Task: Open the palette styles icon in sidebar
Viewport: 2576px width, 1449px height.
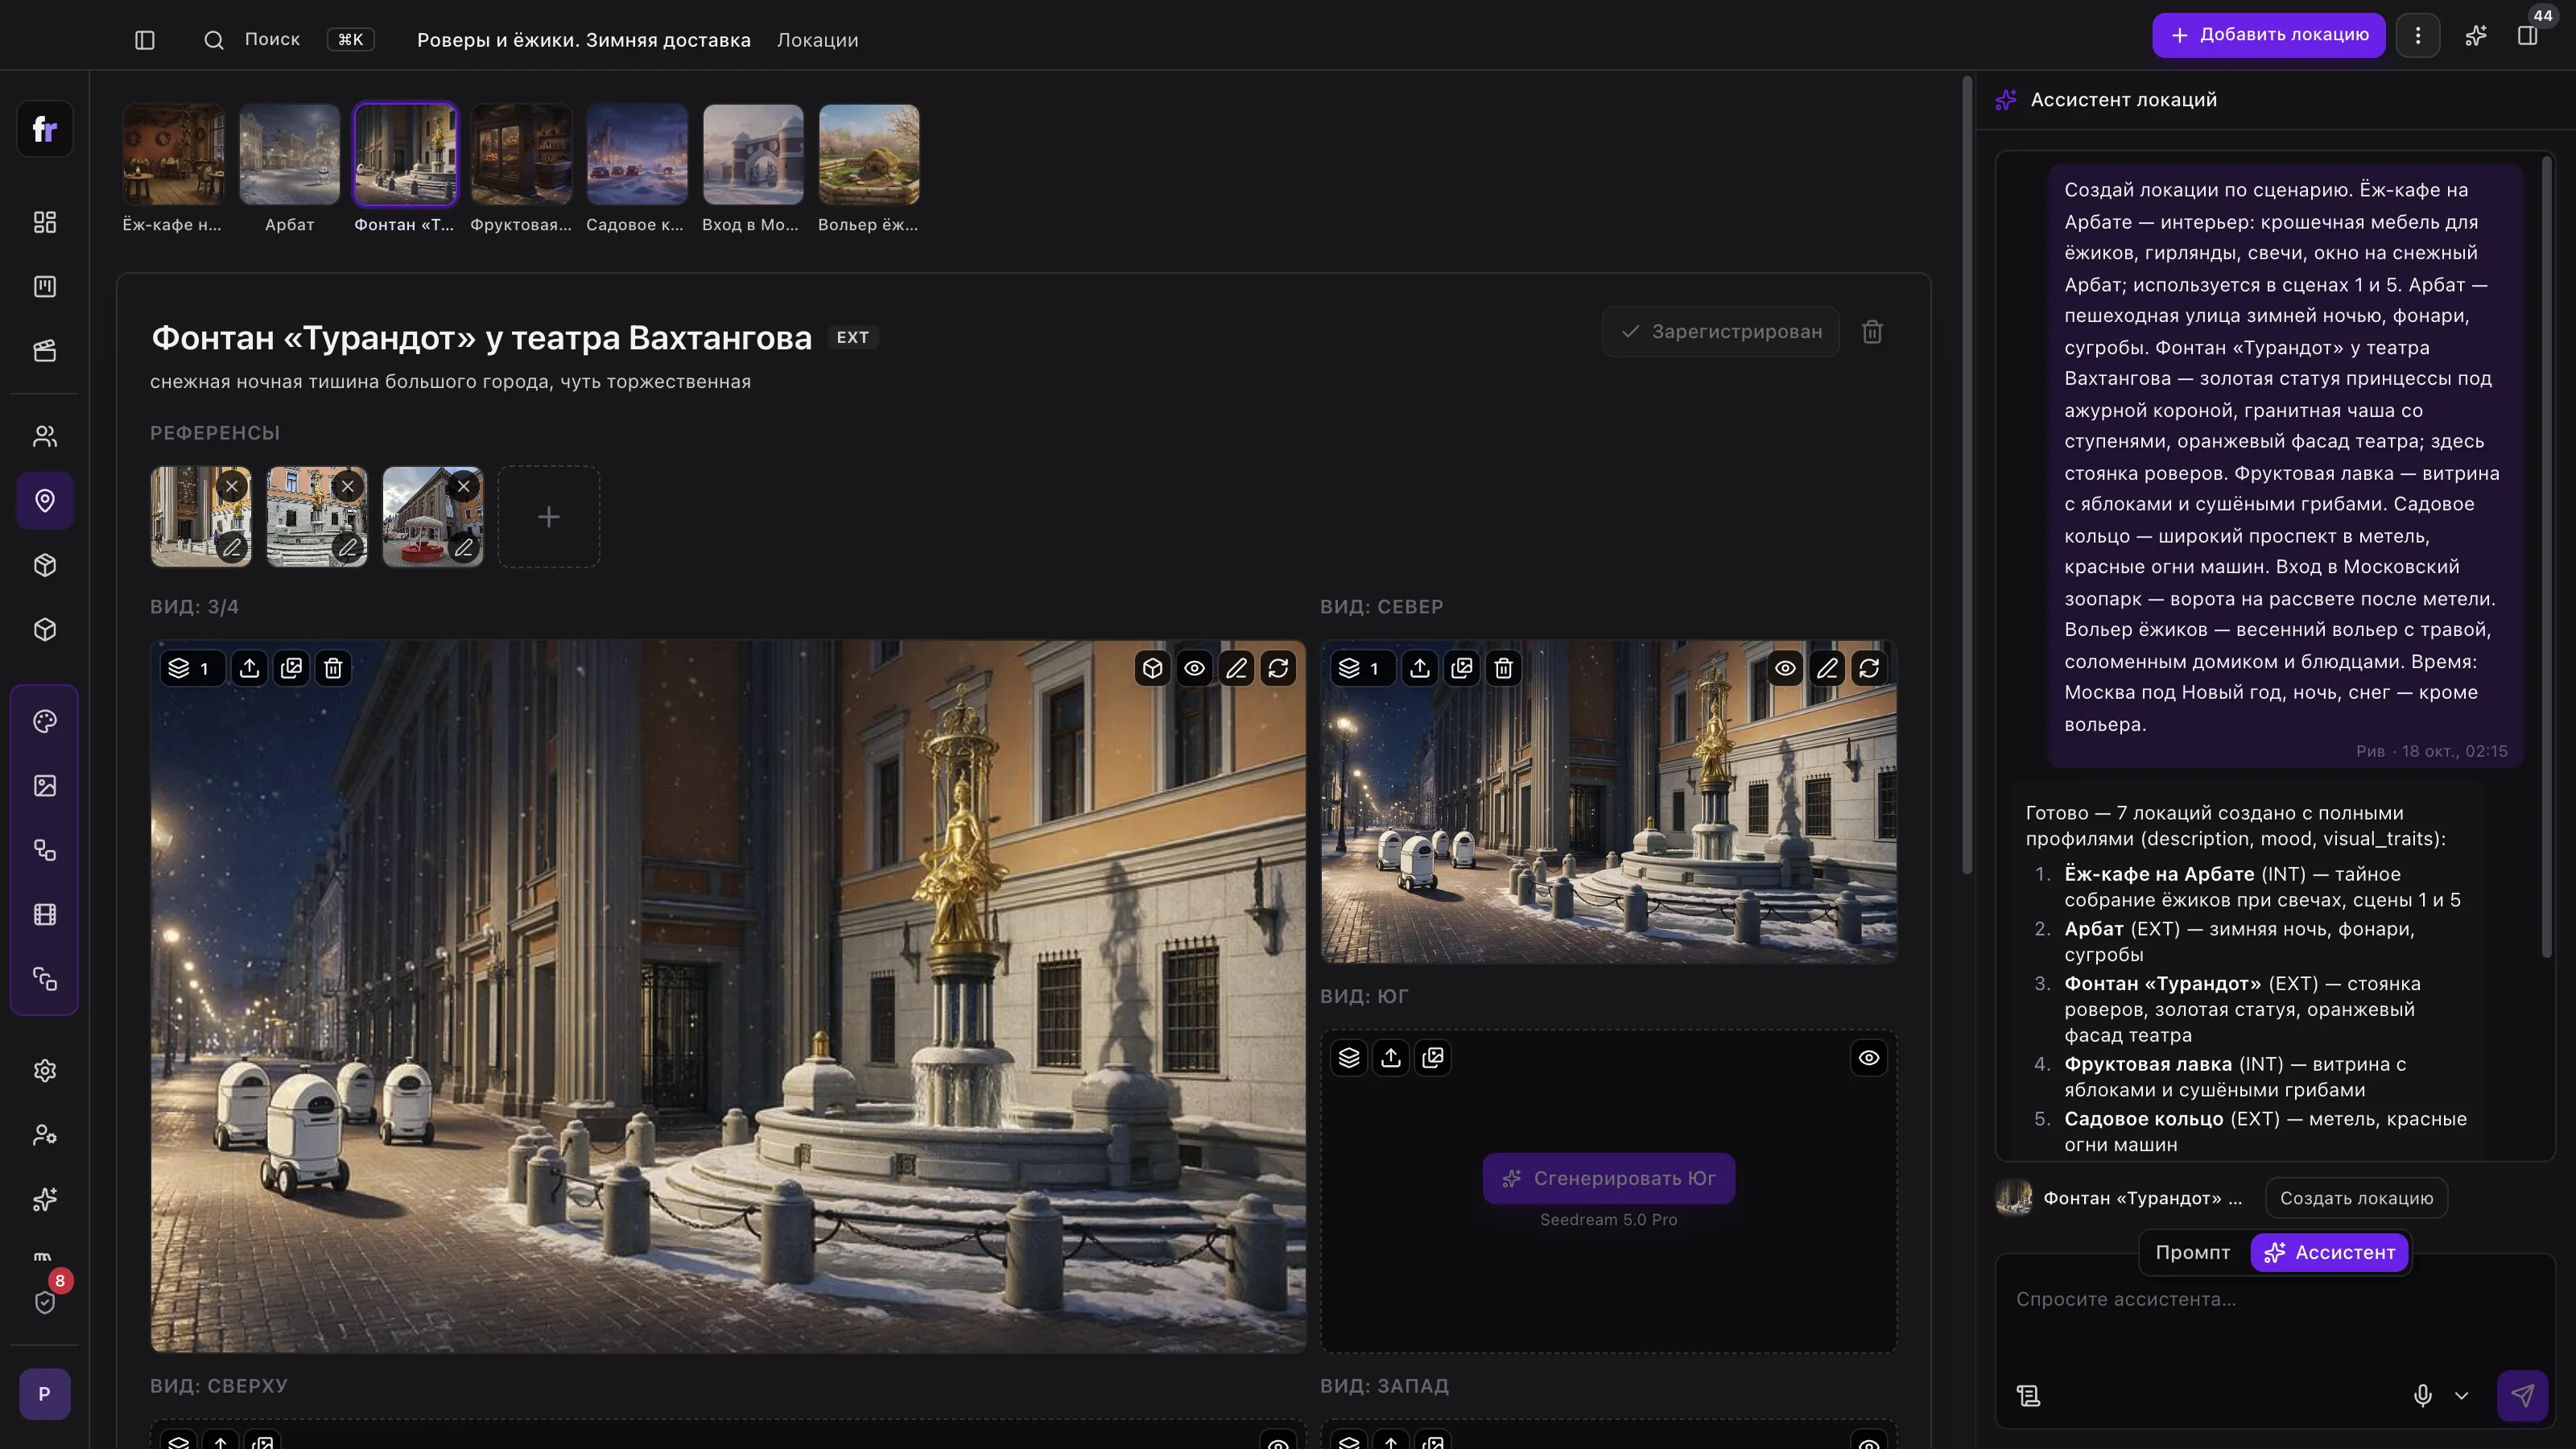Action: click(45, 722)
